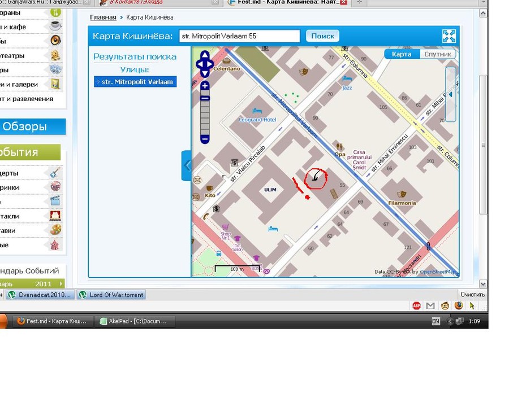Screen dimensions: 526x394
Task: Zoom in with the map plus button
Action: [x=205, y=86]
